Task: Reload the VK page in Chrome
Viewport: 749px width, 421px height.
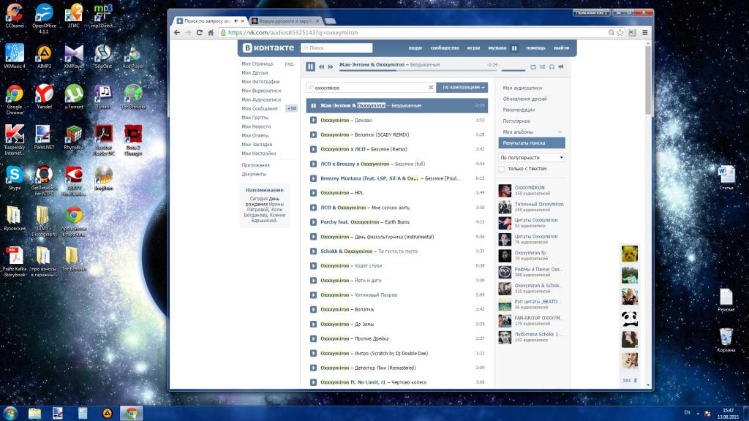Action: [199, 32]
